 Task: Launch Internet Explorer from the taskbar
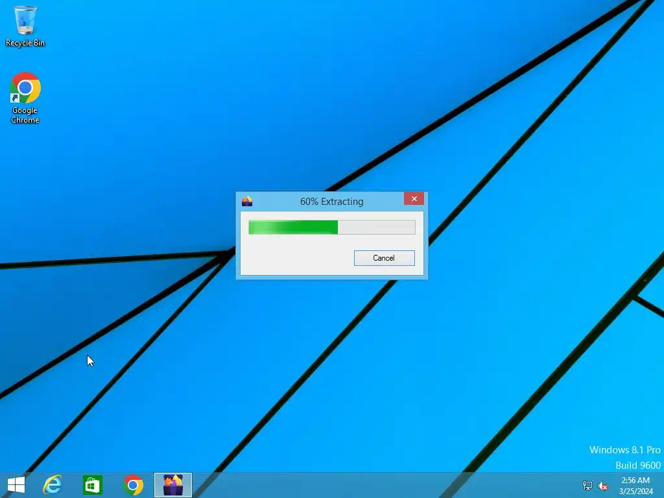coord(53,485)
